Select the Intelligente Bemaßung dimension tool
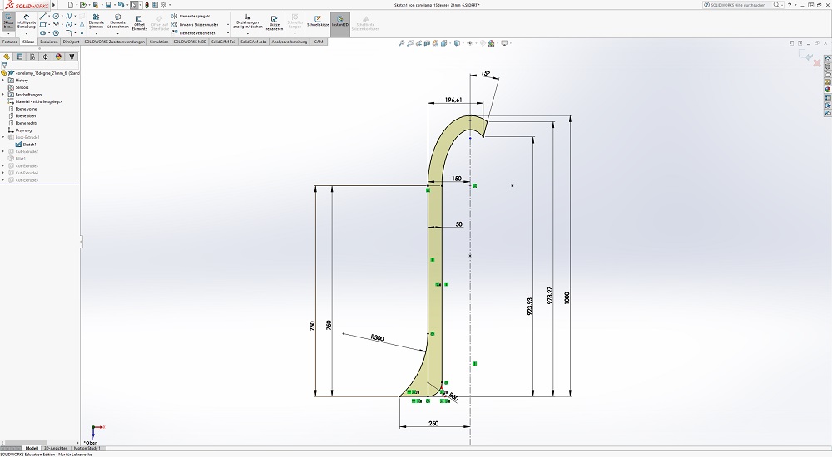The height and width of the screenshot is (457, 832). [26, 22]
